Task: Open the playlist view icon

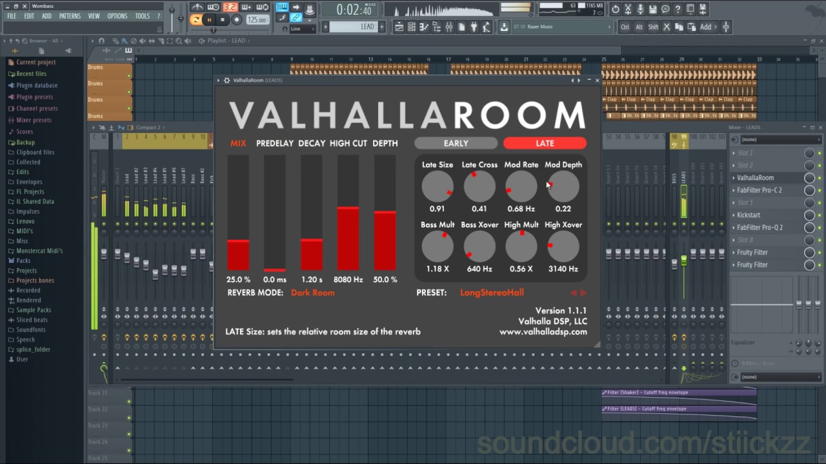Action: pos(399,26)
